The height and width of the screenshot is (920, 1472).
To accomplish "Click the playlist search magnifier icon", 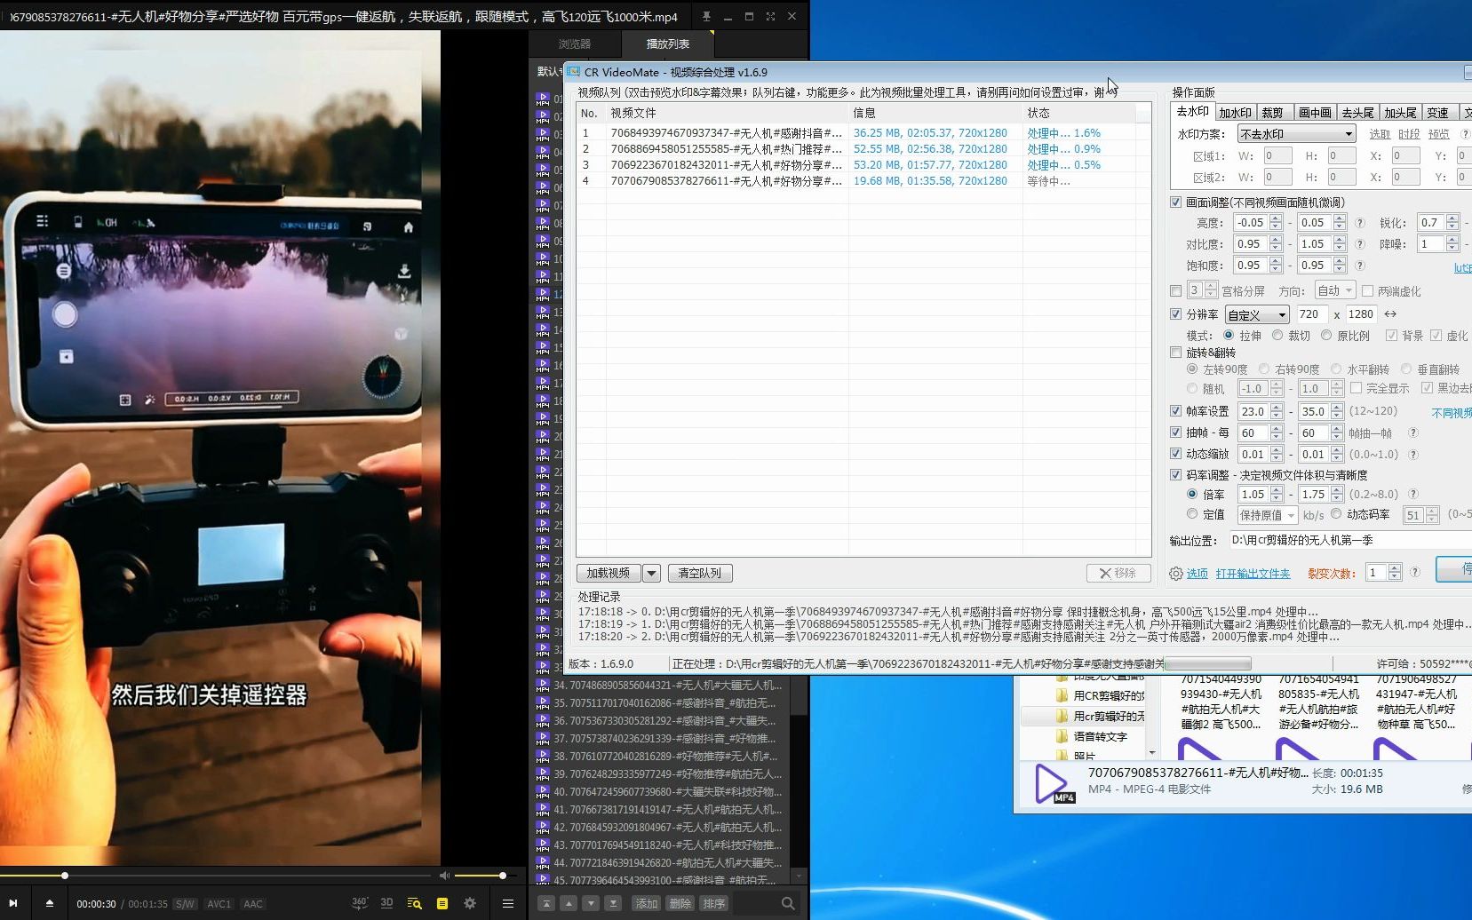I will point(788,903).
